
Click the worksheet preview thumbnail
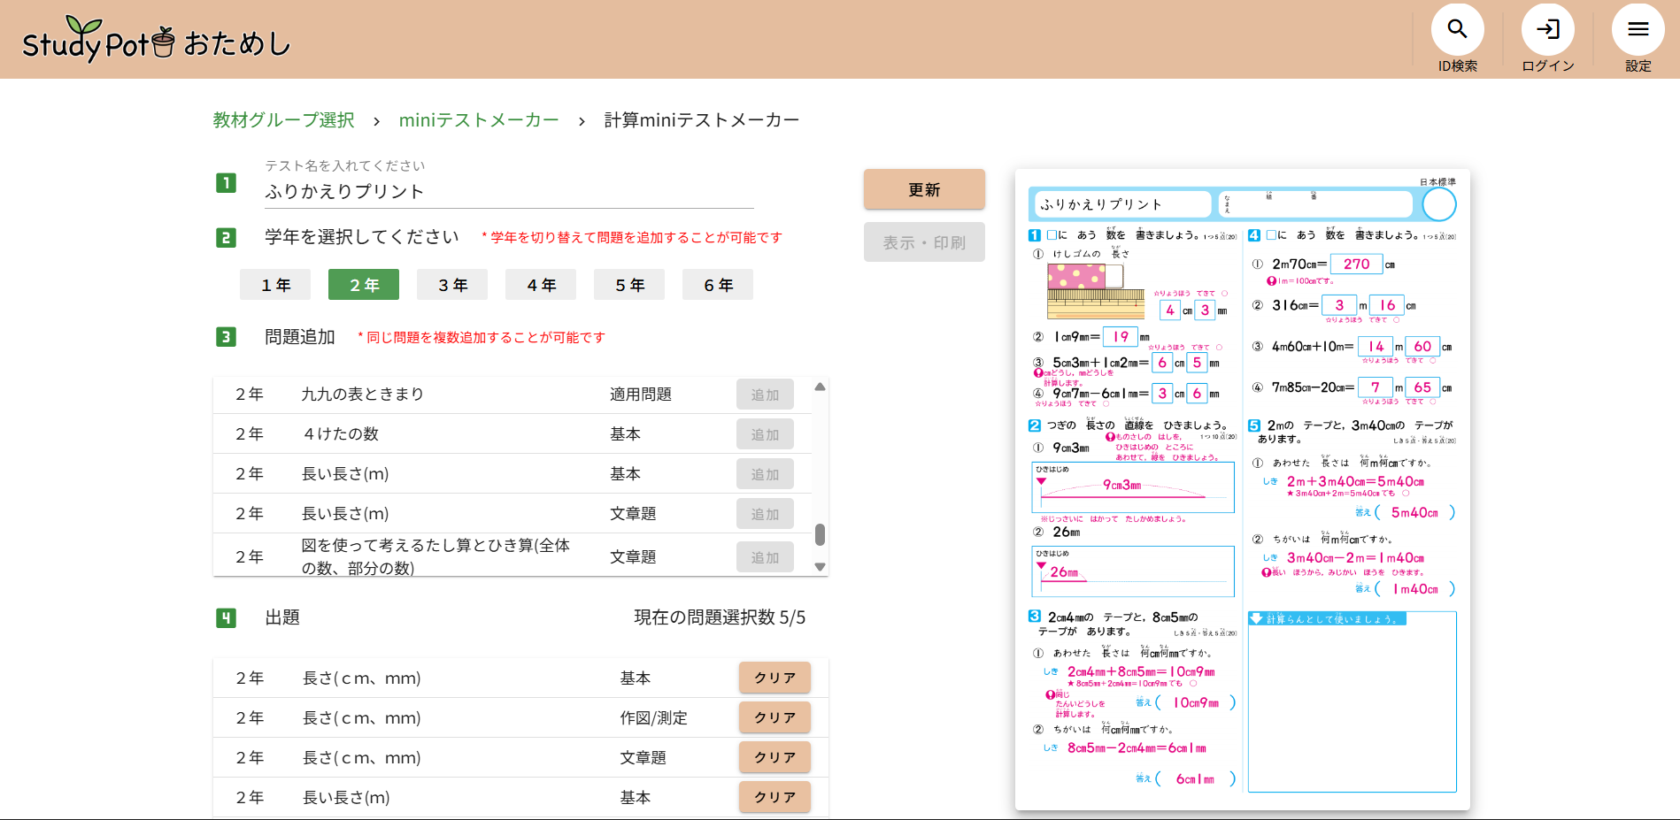(1242, 489)
